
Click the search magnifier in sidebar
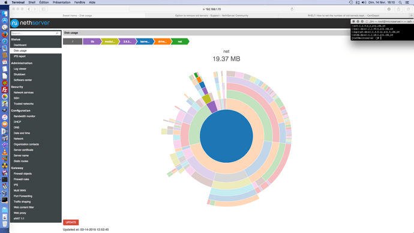pyautogui.click(x=57, y=33)
